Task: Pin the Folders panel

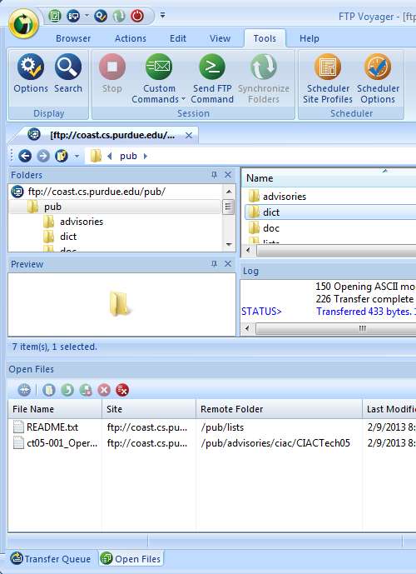Action: point(215,175)
